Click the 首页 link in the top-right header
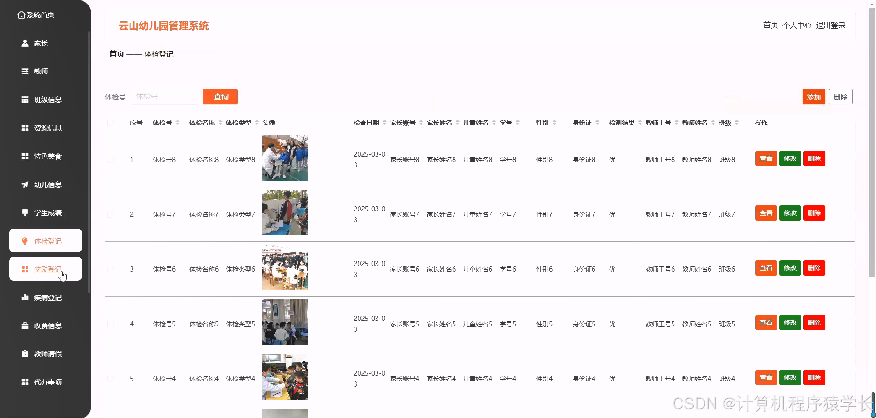Viewport: 876px width, 418px height. point(771,26)
